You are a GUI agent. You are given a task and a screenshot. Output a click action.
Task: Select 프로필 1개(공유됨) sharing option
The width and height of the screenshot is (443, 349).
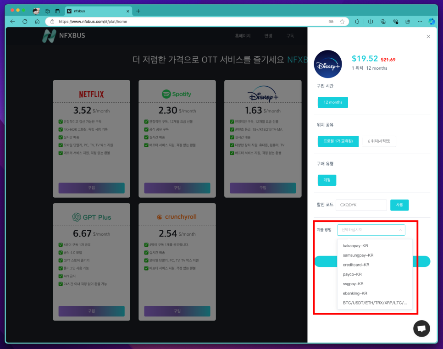click(x=338, y=141)
